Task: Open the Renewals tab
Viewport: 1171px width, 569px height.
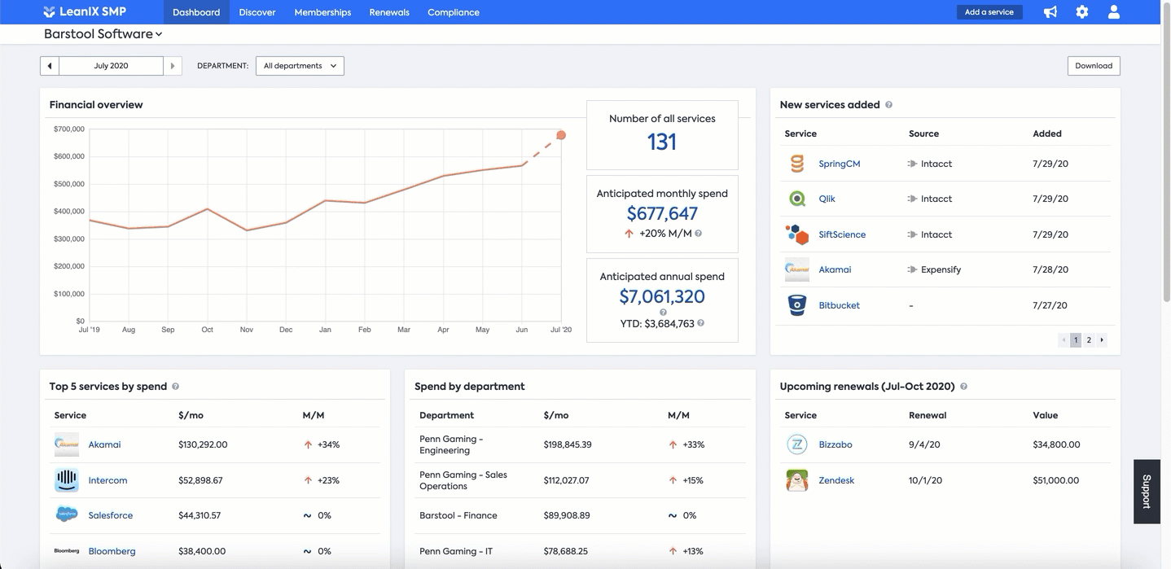Action: click(x=389, y=12)
